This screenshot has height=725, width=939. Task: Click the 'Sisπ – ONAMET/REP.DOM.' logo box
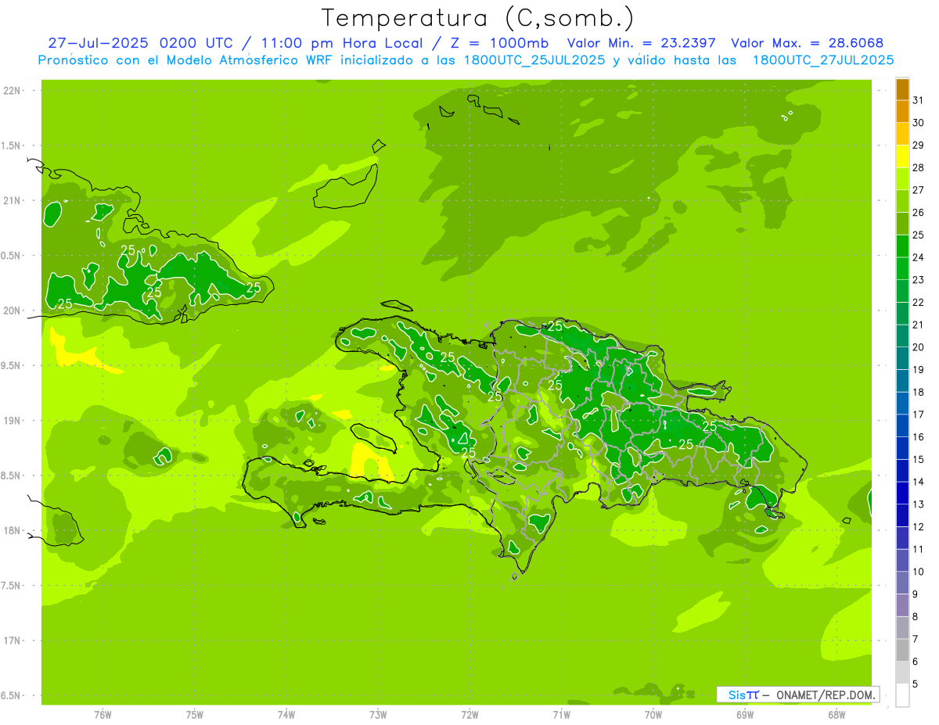(797, 694)
